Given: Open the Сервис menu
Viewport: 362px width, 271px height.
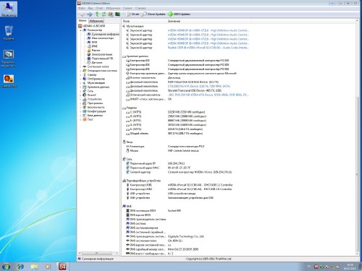Looking at the screenshot, I should pos(127,8).
